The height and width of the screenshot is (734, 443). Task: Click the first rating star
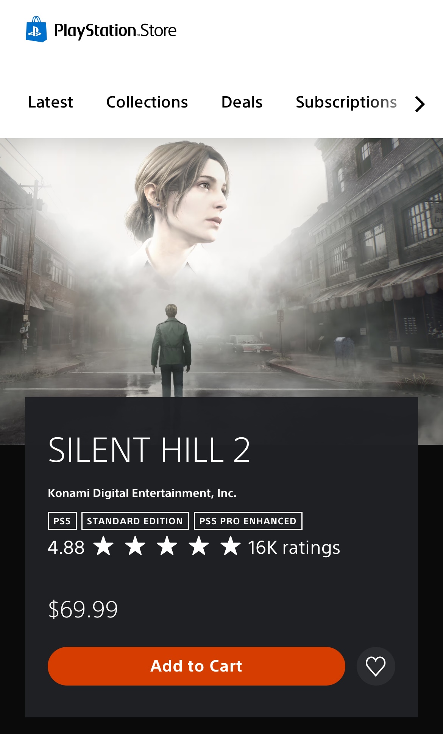(103, 546)
